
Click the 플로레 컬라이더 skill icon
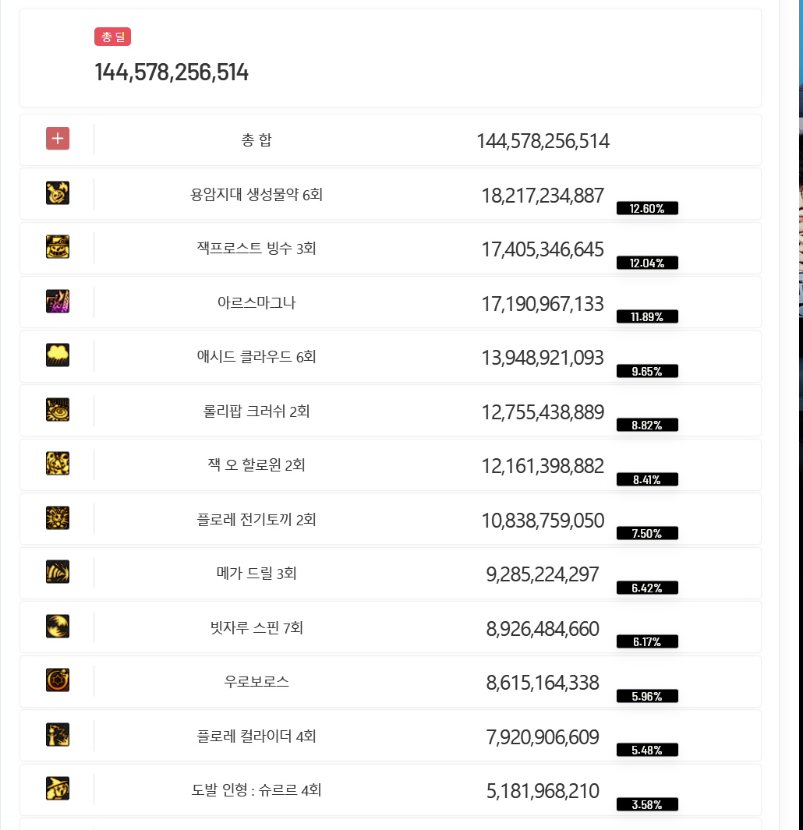pyautogui.click(x=58, y=735)
